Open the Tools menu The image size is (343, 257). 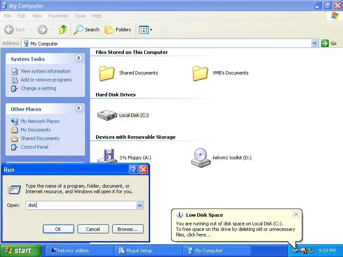tap(80, 16)
